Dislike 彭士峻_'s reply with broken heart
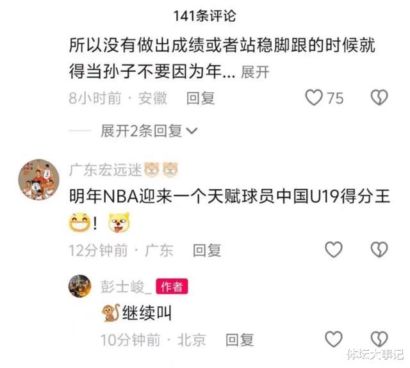This screenshot has width=410, height=368. coord(379,339)
